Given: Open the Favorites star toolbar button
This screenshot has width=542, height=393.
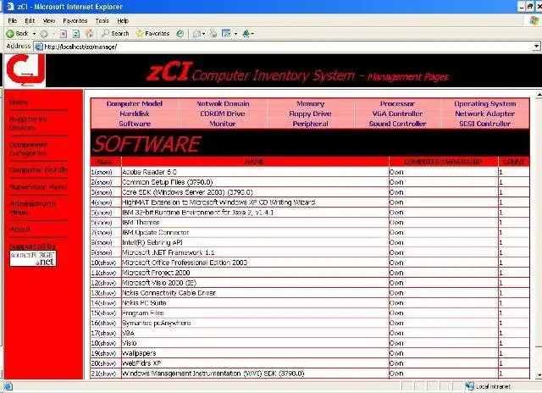Looking at the screenshot, I should [152, 34].
